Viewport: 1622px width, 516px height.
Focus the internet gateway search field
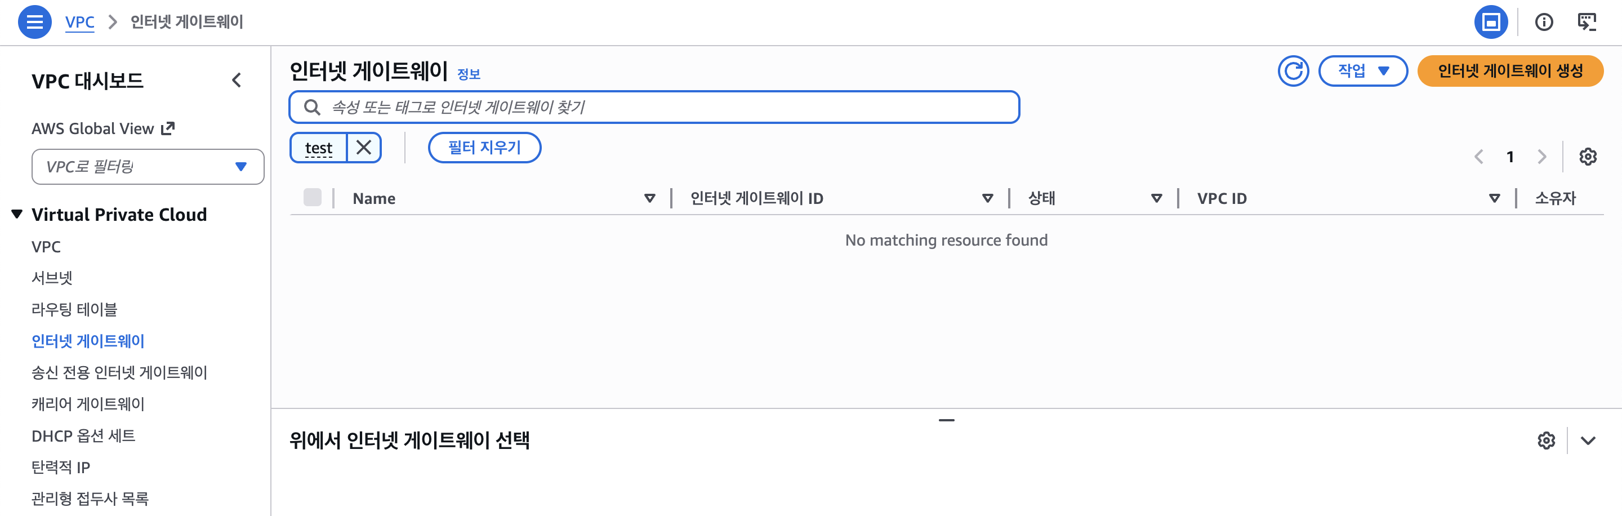coord(654,107)
